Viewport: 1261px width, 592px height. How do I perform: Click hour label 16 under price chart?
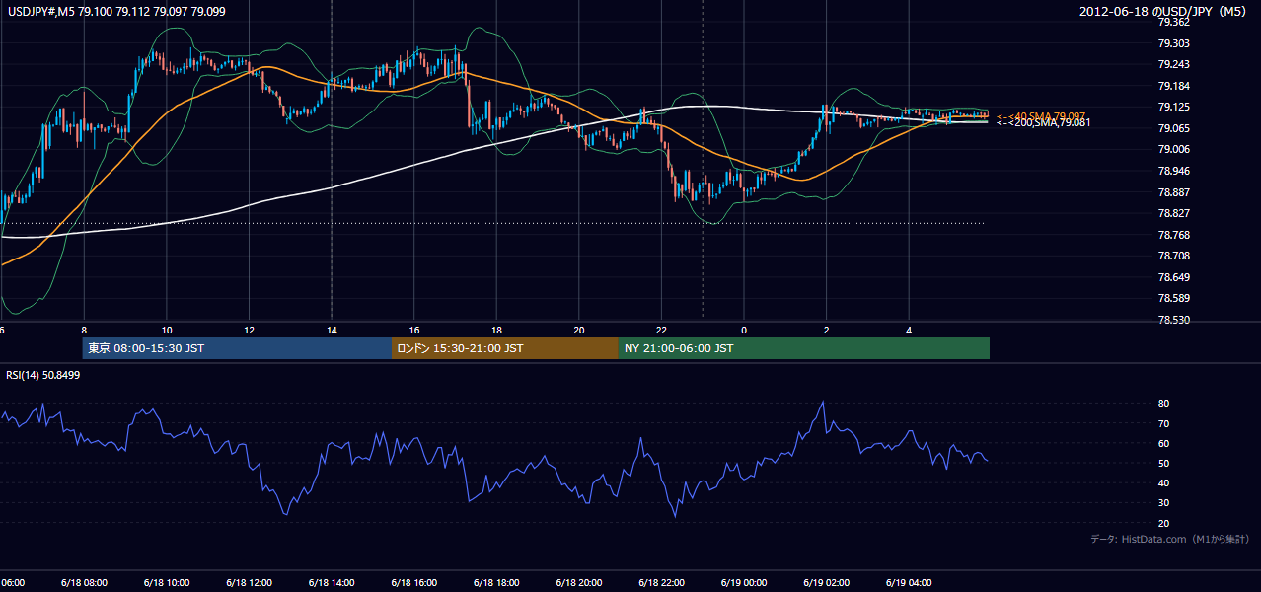[414, 331]
